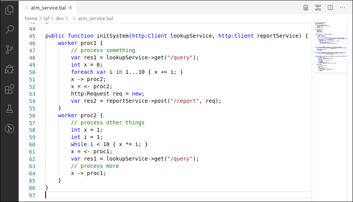Screen dimensions: 353x202
Task: Split the editor to the right
Action: (330, 8)
